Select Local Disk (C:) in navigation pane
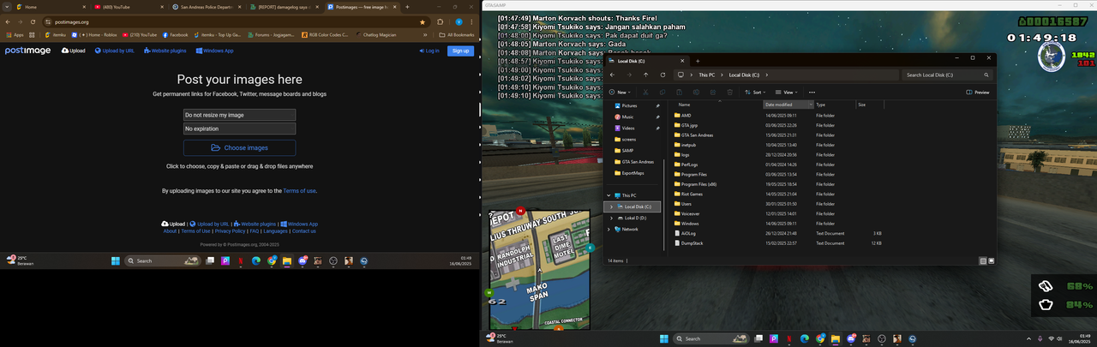 click(634, 206)
